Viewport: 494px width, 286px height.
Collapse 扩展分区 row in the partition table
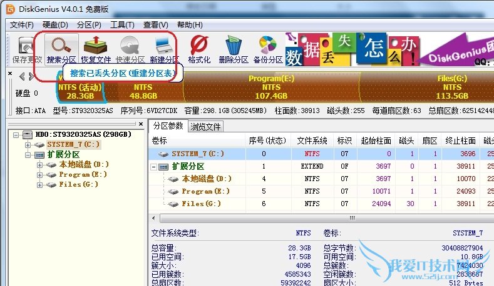click(x=154, y=167)
